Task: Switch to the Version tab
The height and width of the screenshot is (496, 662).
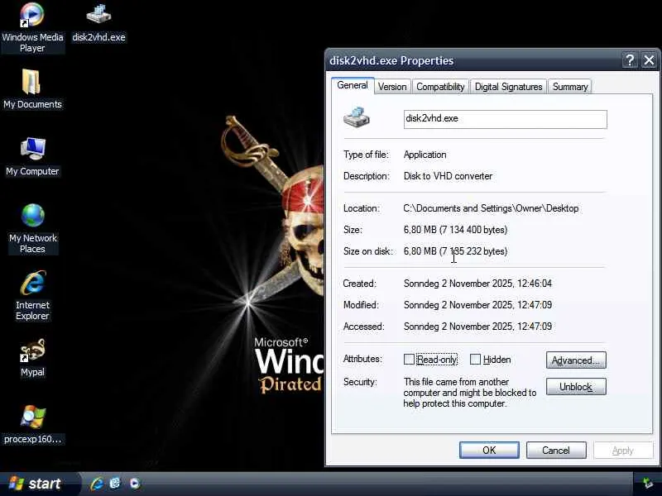Action: pos(392,87)
